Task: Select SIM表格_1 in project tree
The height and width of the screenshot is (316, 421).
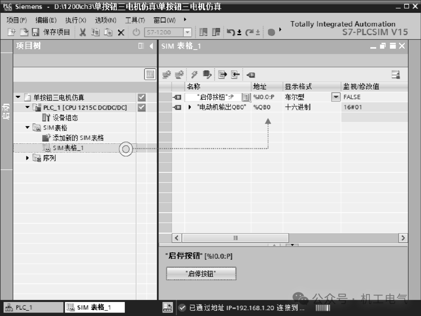Action: click(63, 148)
